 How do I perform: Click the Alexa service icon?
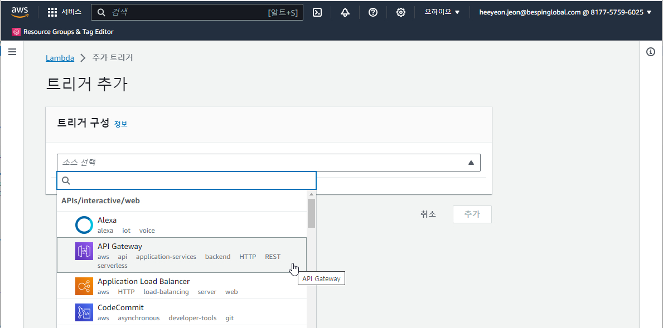pos(84,225)
